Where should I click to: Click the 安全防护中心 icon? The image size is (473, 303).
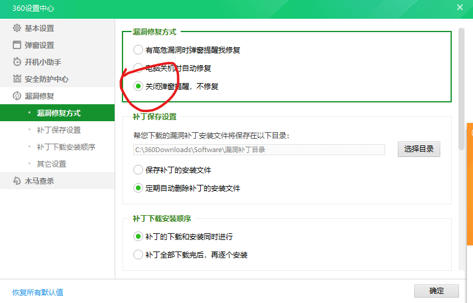[17, 79]
